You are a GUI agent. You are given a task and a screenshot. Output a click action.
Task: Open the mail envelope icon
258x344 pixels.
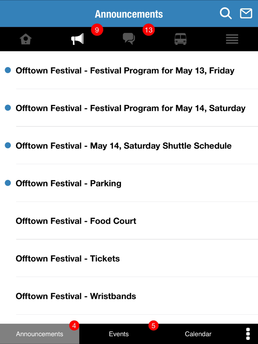[246, 13]
